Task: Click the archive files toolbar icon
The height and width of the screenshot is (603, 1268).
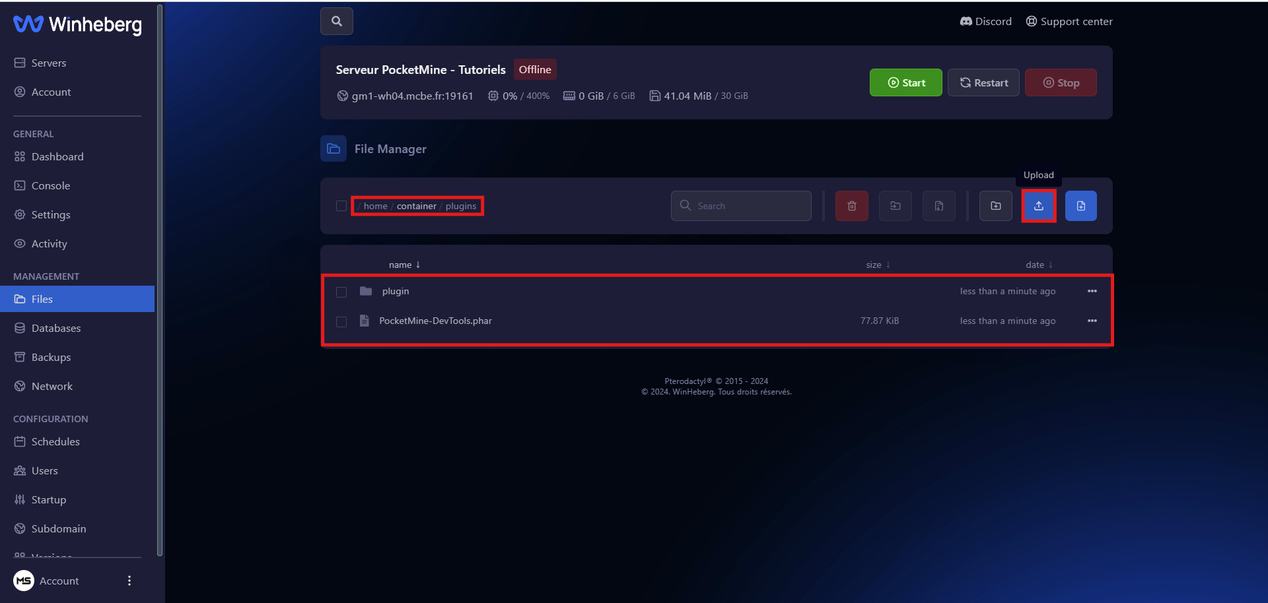Action: [x=938, y=206]
